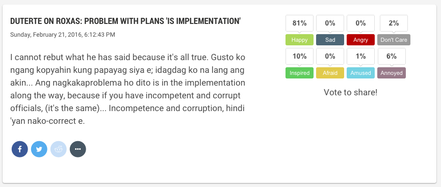Vote Inspired on the article

tap(300, 73)
